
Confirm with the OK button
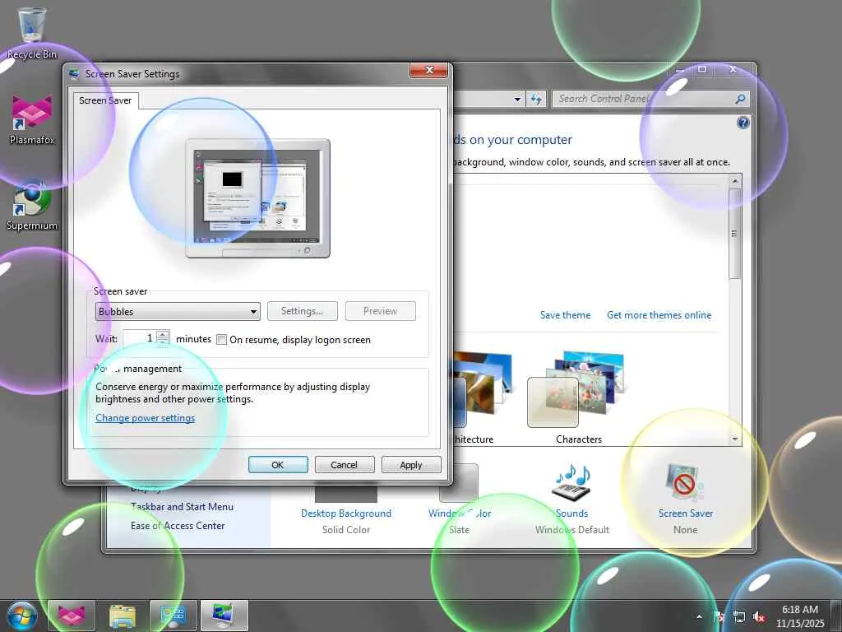pos(278,465)
